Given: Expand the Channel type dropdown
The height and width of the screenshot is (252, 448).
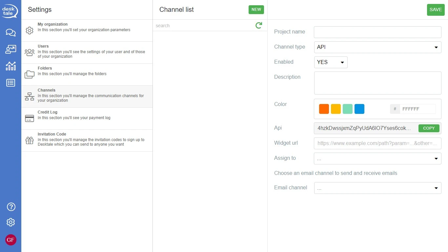Looking at the screenshot, I should click(377, 47).
